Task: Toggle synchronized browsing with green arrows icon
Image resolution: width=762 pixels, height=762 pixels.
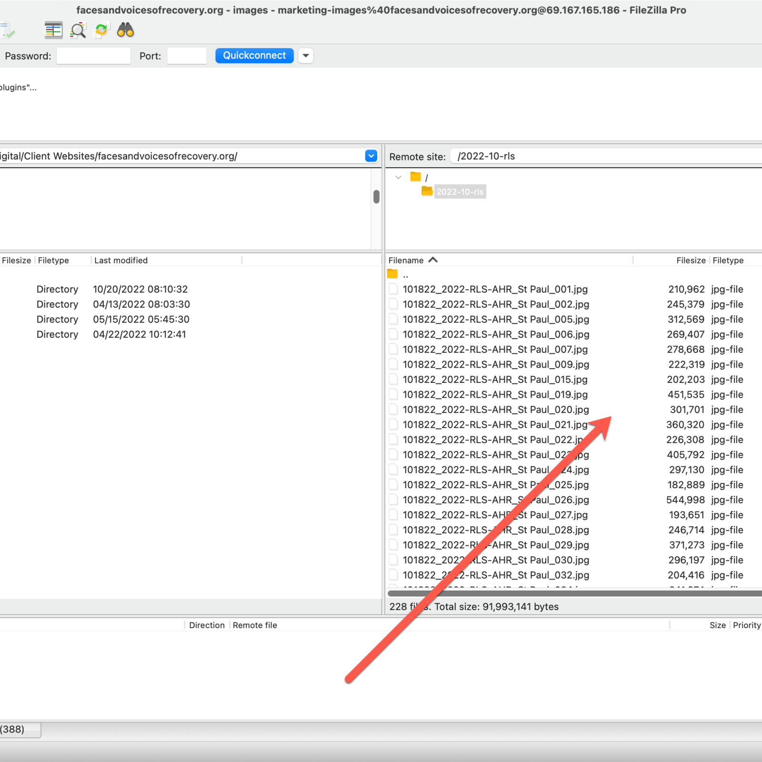Action: (101, 30)
